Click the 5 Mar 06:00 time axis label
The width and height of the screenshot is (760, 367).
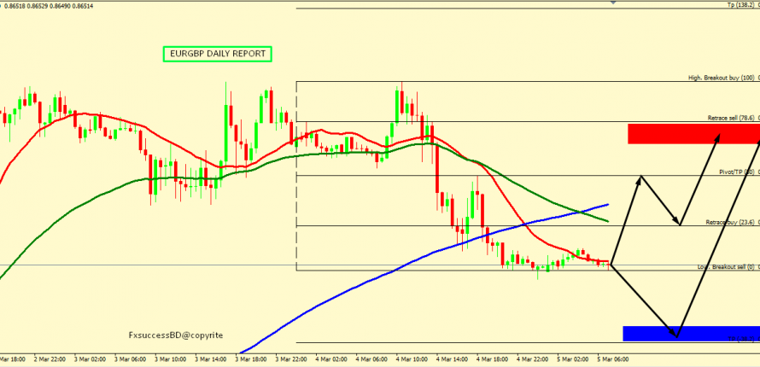pyautogui.click(x=613, y=359)
